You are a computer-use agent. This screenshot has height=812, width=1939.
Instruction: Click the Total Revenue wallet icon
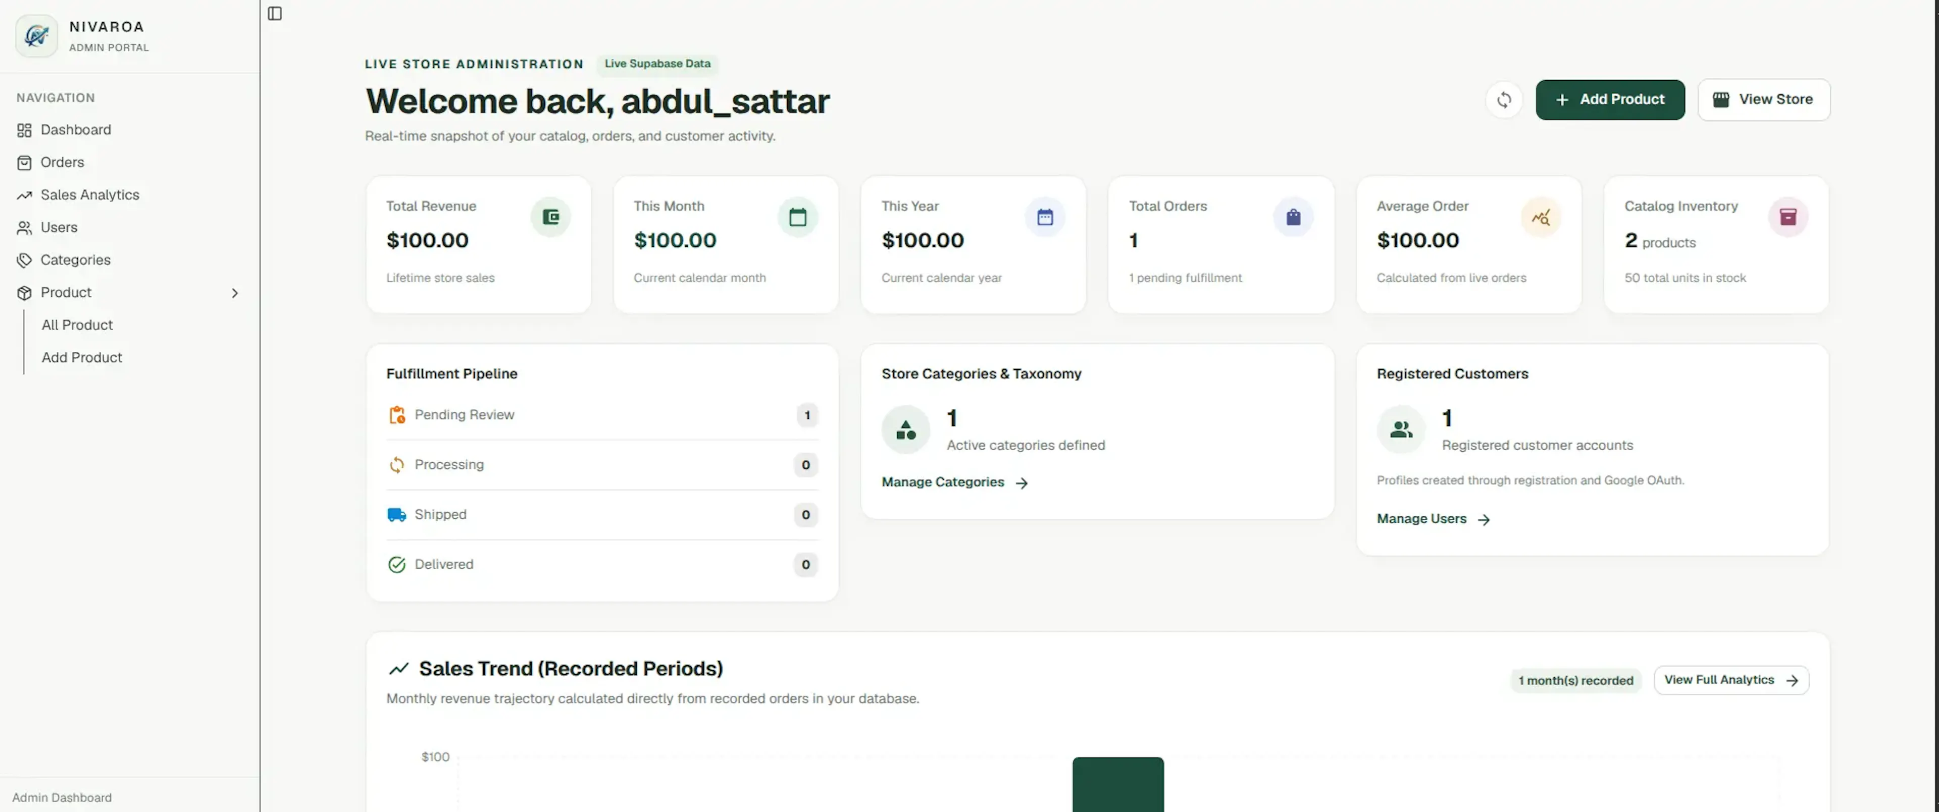550,216
